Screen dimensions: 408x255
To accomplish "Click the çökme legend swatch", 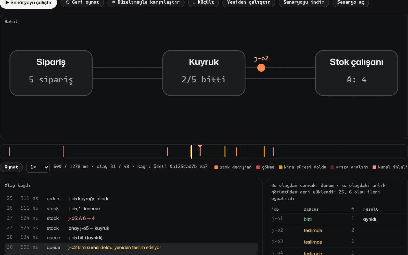I will (258, 167).
